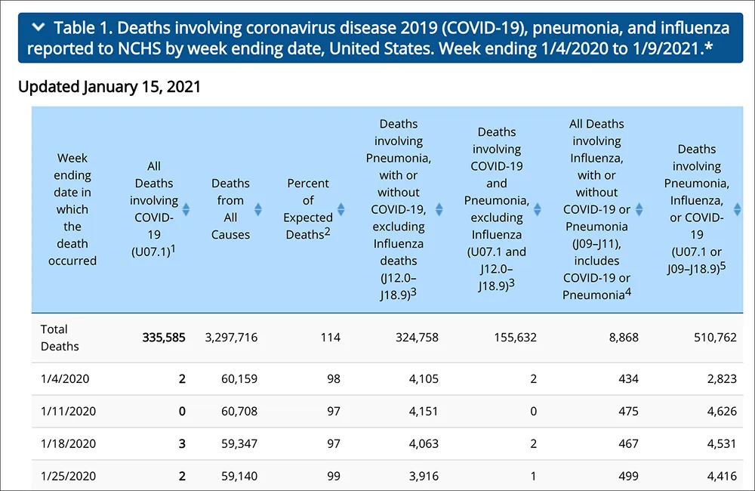Click the Table 1 blue title banner

[x=381, y=38]
